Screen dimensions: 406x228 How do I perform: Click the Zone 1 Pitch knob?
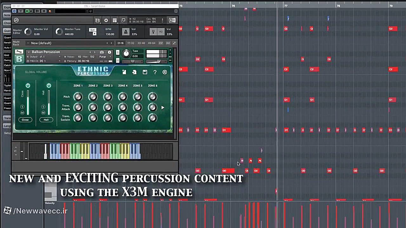click(x=78, y=97)
